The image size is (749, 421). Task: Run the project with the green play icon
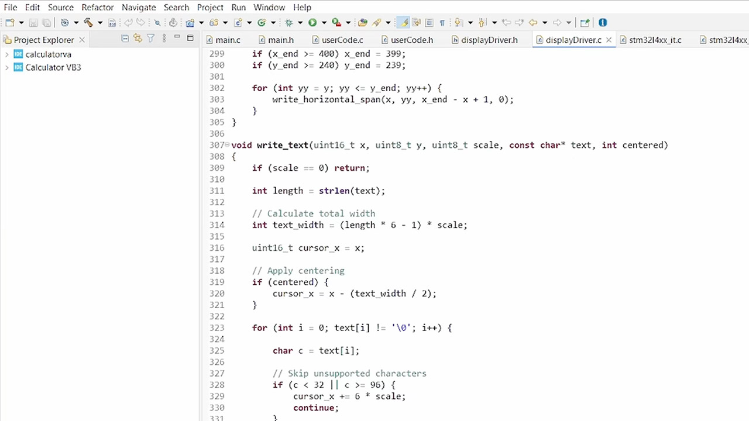pos(312,23)
